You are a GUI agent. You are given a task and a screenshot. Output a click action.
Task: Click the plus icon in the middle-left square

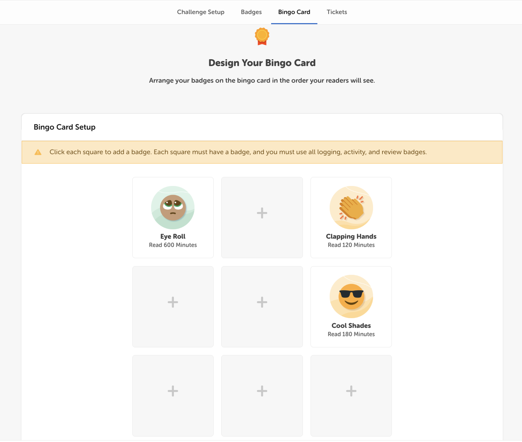click(x=172, y=302)
